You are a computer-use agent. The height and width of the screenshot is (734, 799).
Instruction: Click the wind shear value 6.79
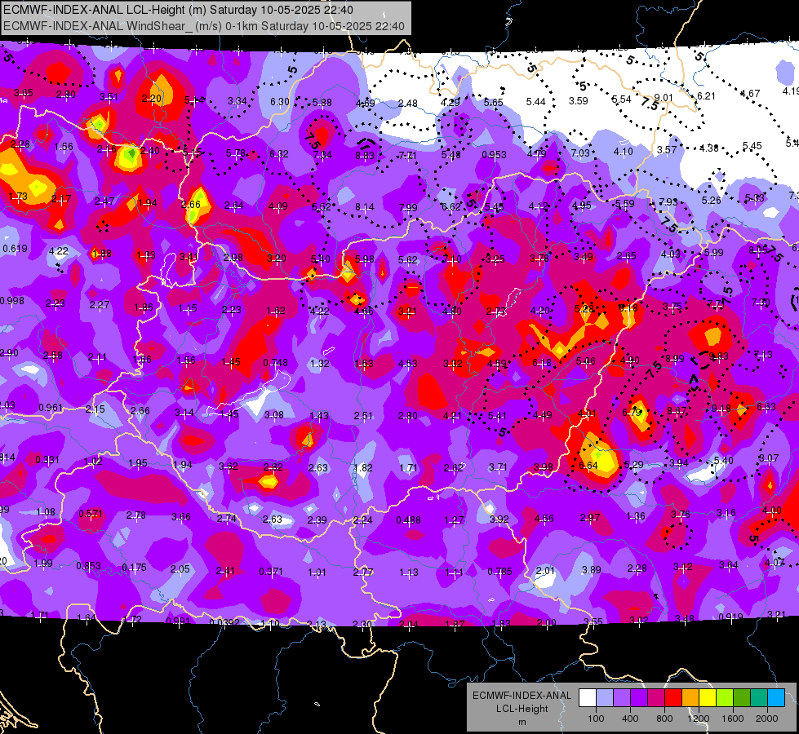632,412
